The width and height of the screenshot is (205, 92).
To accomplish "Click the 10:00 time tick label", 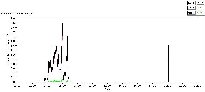I will point(92,86).
